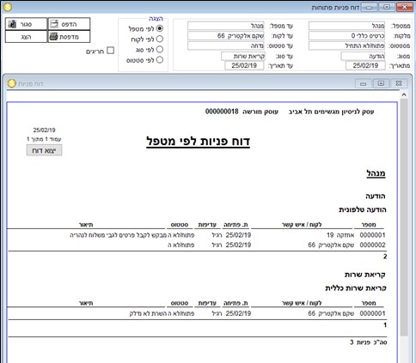
Task: Click the ממטפל input field
Action: click(x=346, y=26)
